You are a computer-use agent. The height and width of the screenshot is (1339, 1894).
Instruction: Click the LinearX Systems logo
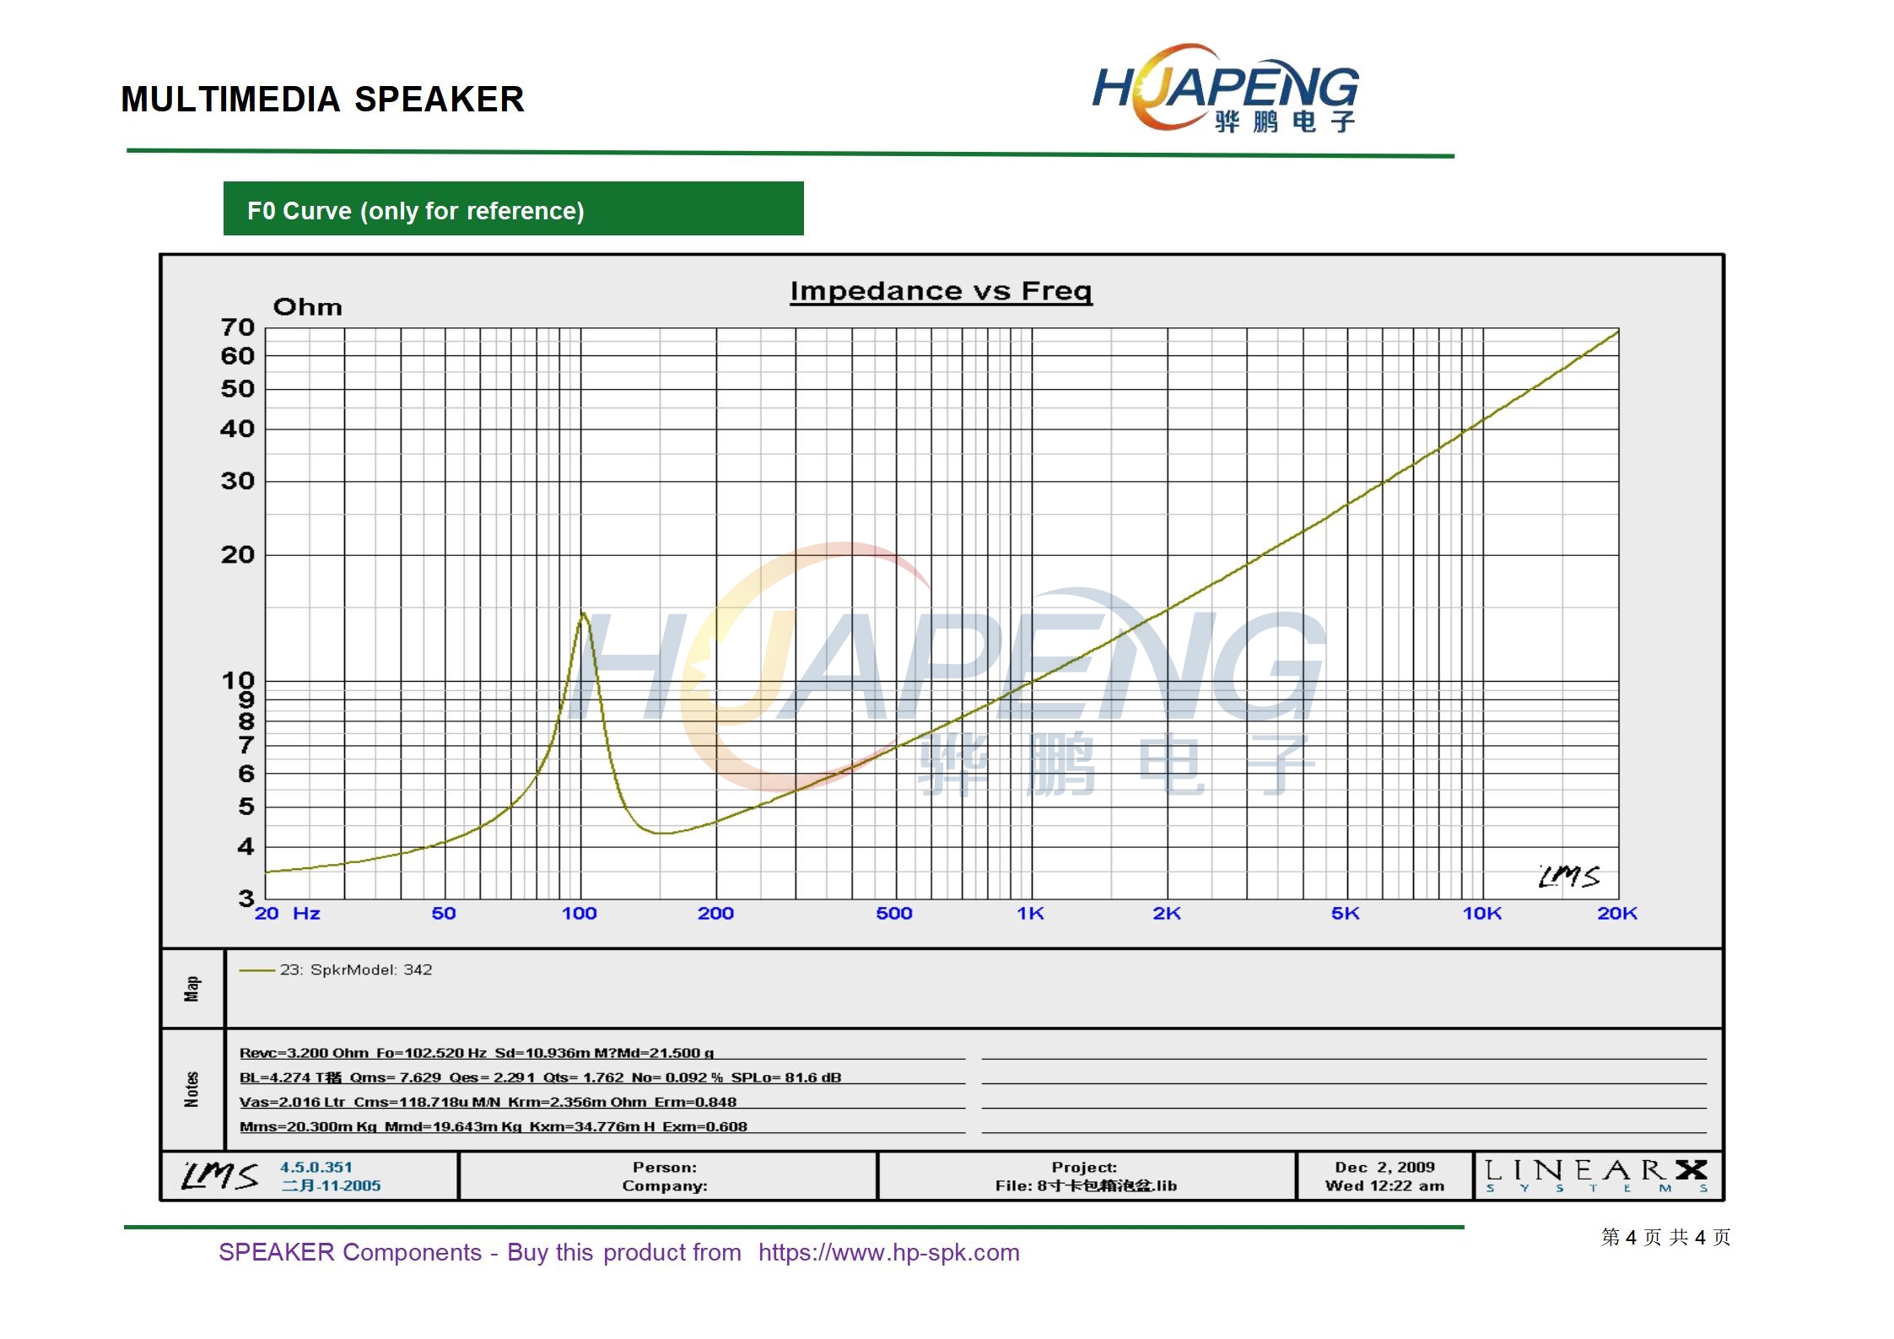[1596, 1175]
